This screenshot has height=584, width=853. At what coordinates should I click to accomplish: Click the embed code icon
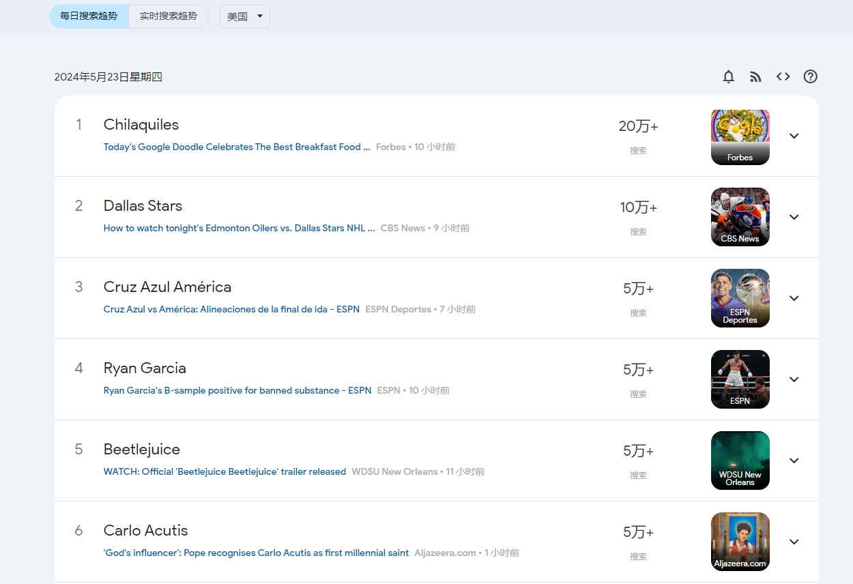[783, 76]
